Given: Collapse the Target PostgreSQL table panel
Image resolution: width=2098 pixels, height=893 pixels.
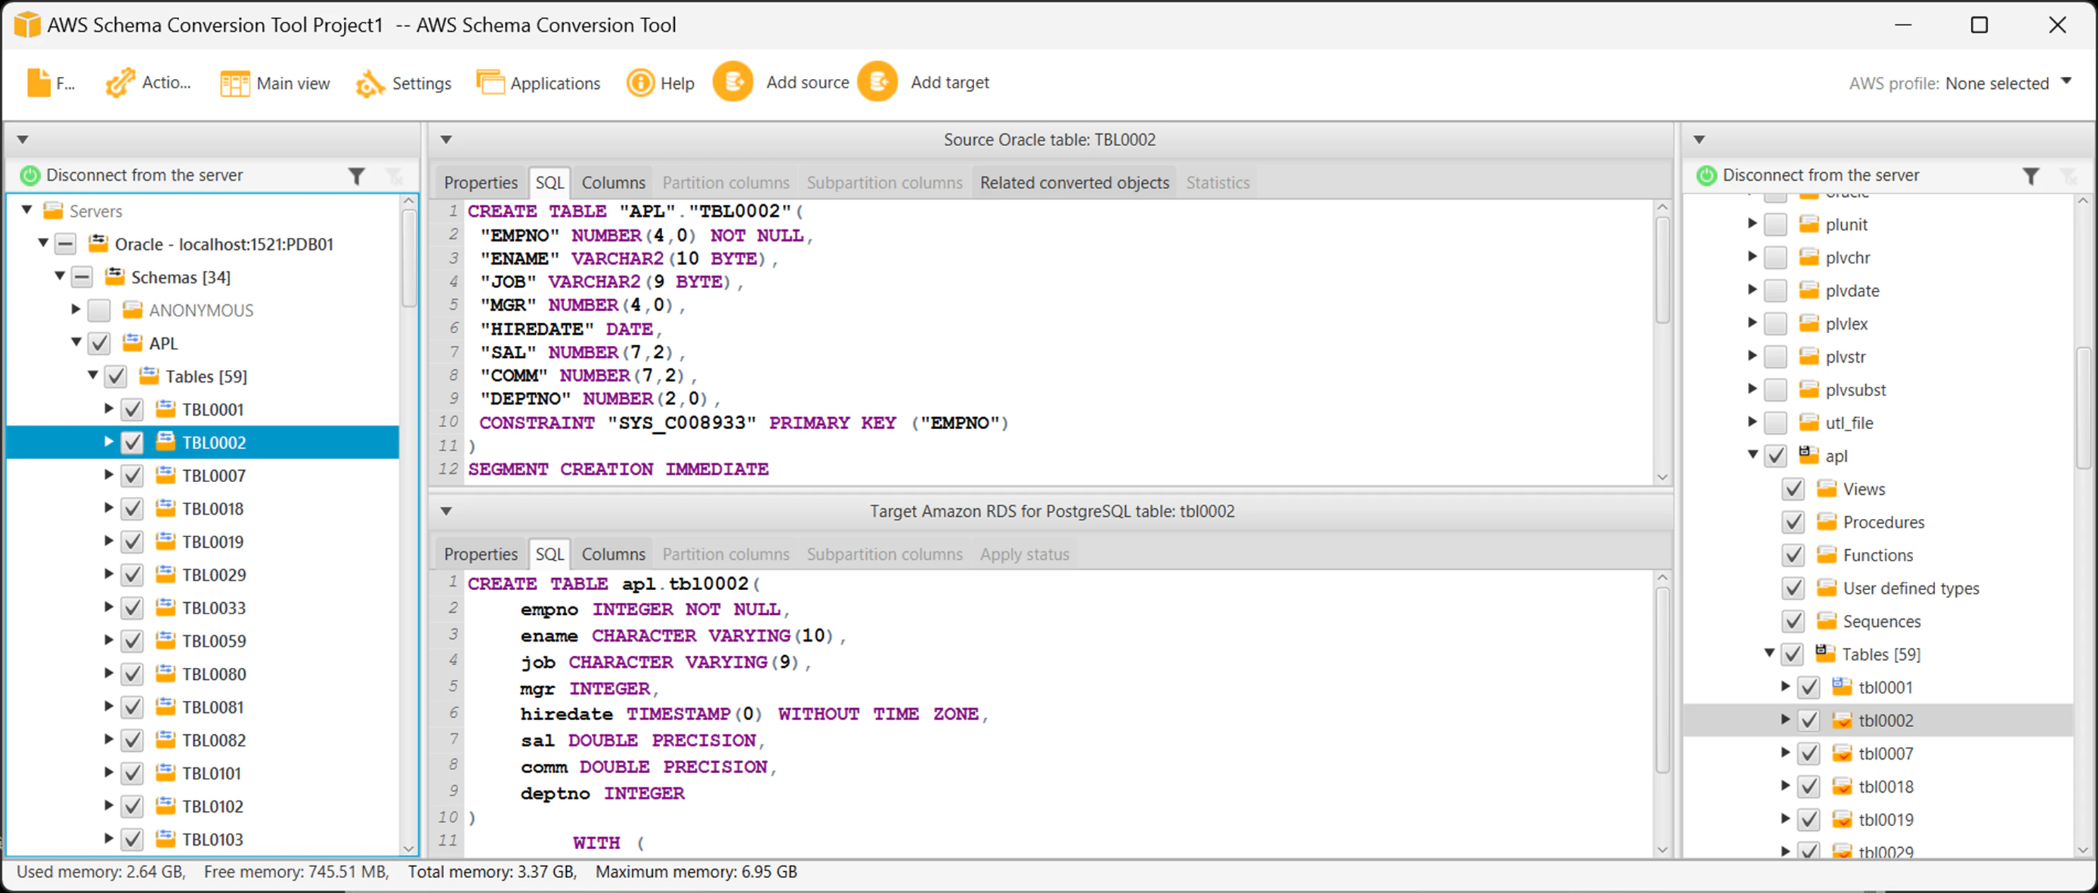Looking at the screenshot, I should [x=446, y=511].
